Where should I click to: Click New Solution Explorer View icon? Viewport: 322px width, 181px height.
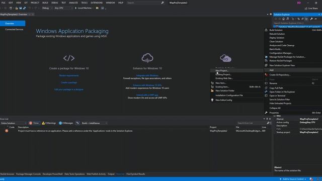(266, 65)
